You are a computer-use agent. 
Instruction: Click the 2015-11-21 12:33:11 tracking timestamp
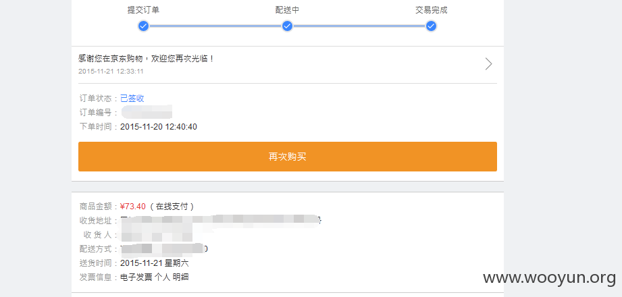coord(111,72)
